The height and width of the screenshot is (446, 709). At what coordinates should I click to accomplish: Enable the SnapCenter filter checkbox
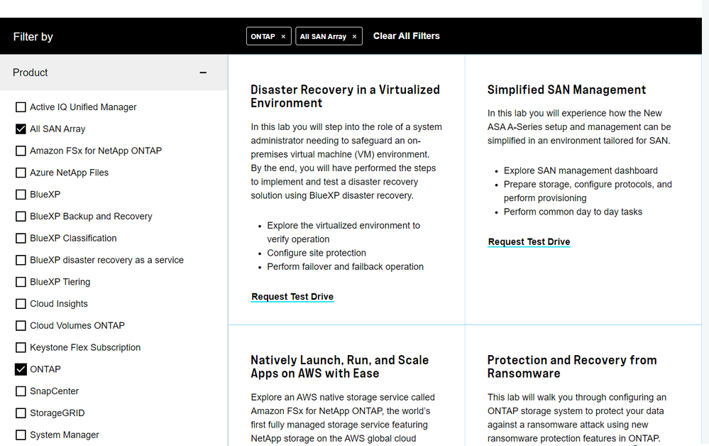[x=21, y=391]
